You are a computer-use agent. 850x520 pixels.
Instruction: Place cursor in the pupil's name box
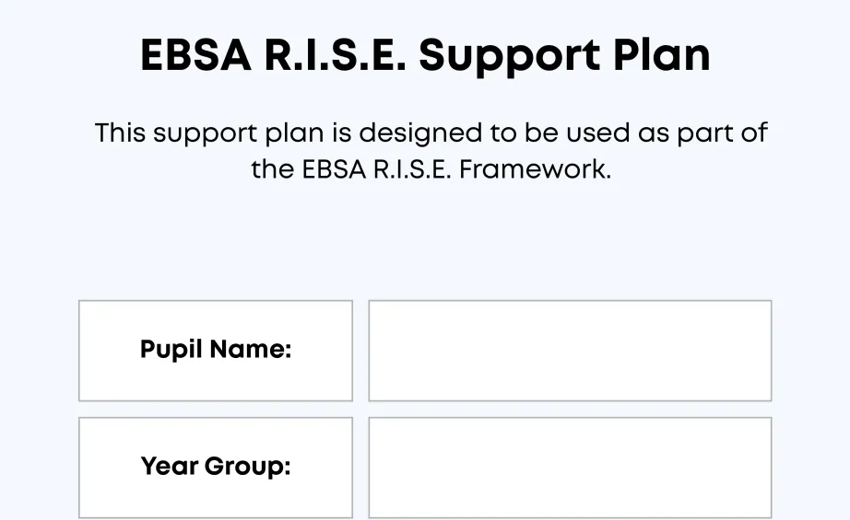[570, 351]
